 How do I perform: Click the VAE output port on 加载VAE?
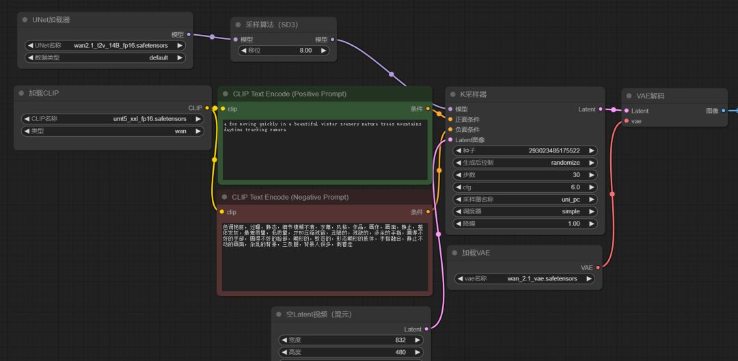[598, 268]
